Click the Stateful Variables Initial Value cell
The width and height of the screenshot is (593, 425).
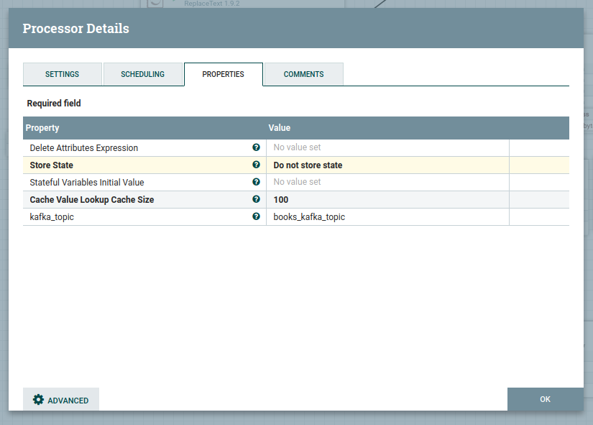[x=387, y=182]
